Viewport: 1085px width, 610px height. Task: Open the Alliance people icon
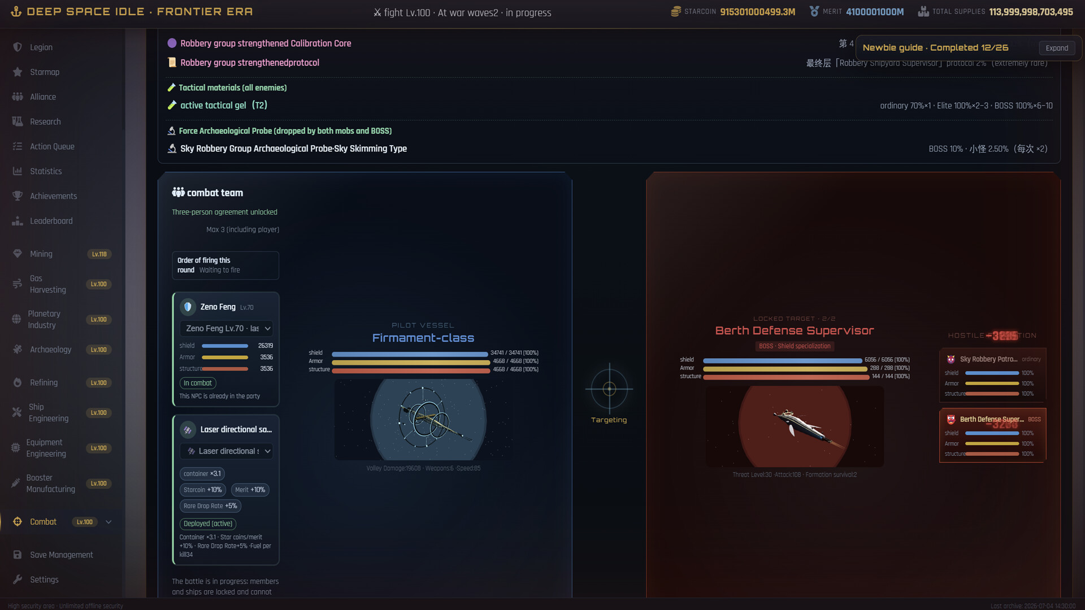pyautogui.click(x=18, y=97)
